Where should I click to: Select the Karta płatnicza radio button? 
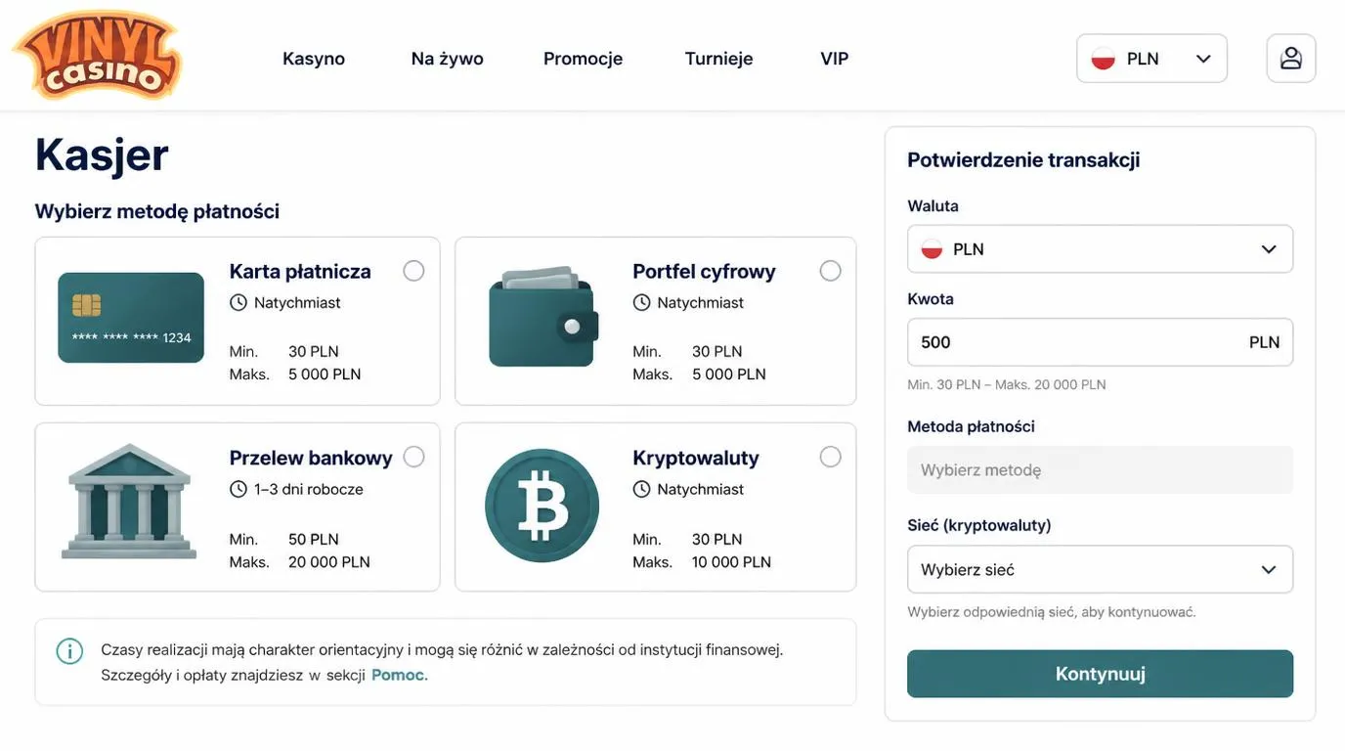click(x=413, y=271)
